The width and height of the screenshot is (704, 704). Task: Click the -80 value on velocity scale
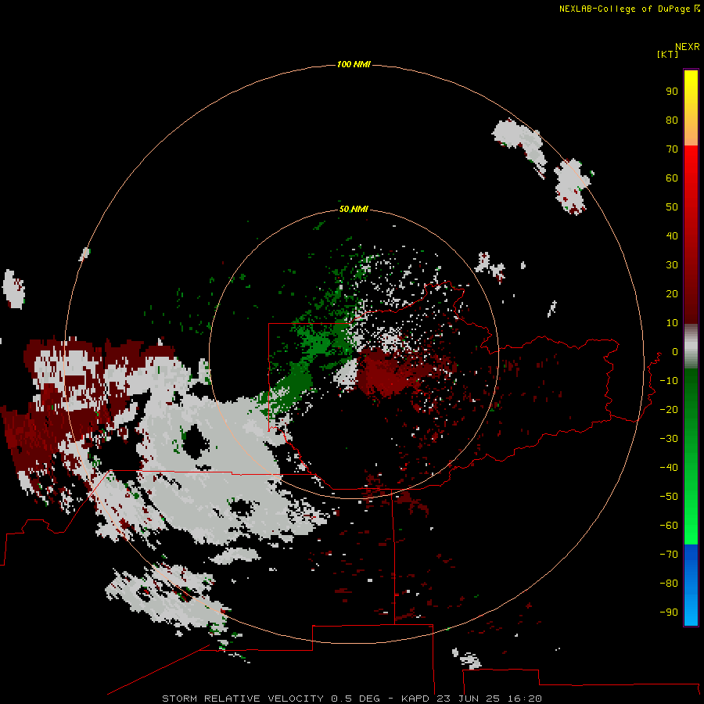(x=669, y=584)
